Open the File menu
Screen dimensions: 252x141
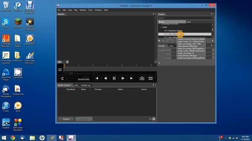[59, 10]
